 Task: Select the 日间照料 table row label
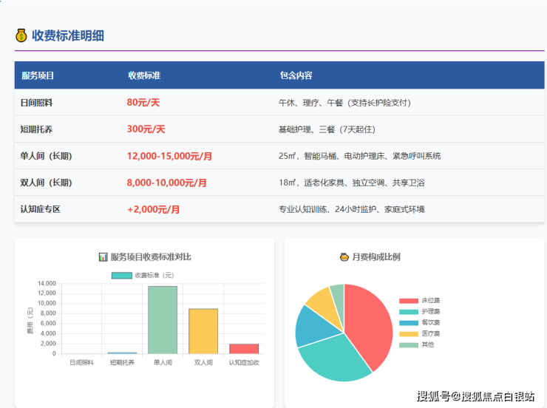pos(36,103)
